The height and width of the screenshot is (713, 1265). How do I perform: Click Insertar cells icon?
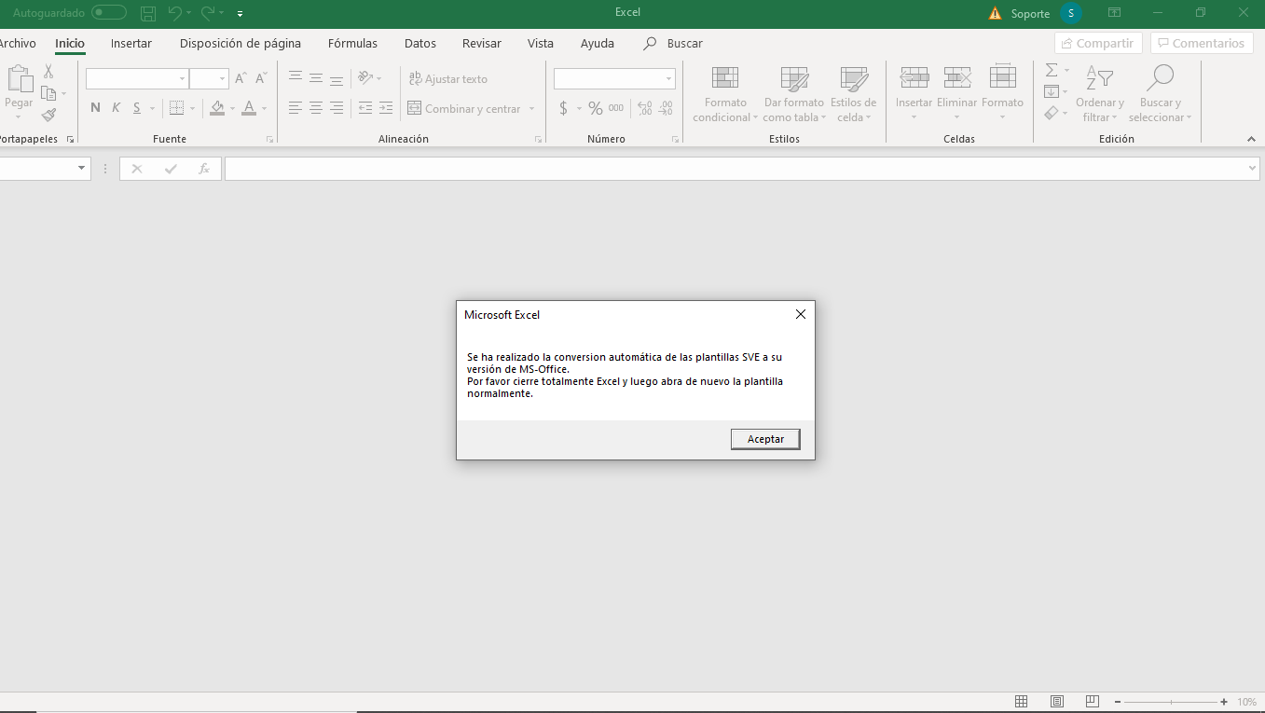tap(914, 77)
